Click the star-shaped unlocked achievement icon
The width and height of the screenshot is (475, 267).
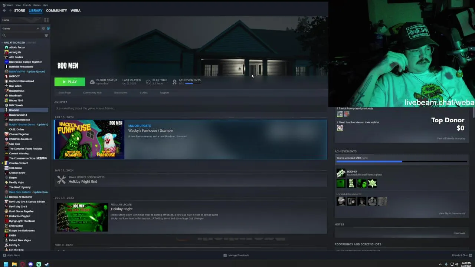click(372, 183)
